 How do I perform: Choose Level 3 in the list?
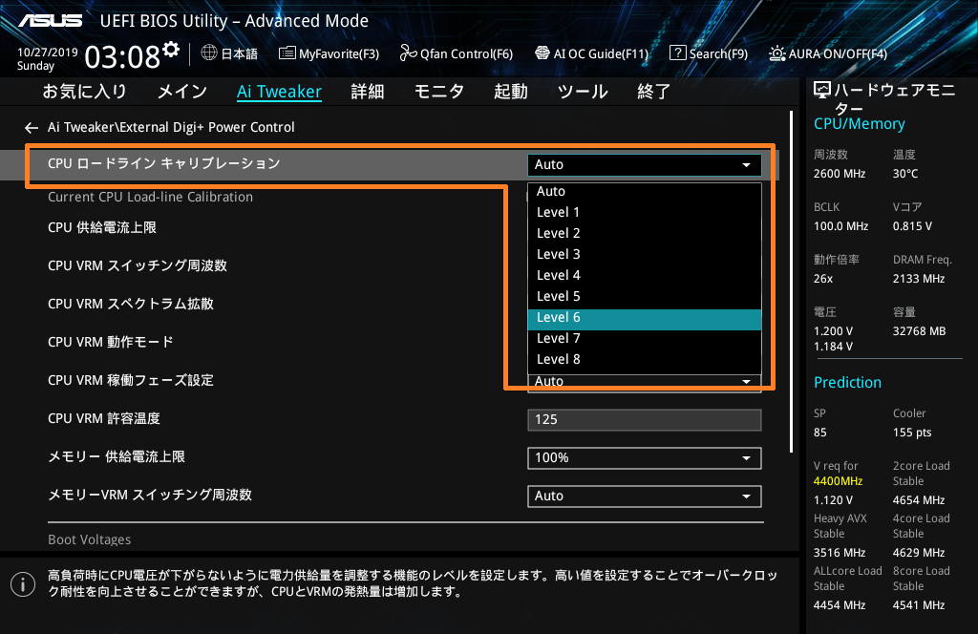tap(645, 254)
